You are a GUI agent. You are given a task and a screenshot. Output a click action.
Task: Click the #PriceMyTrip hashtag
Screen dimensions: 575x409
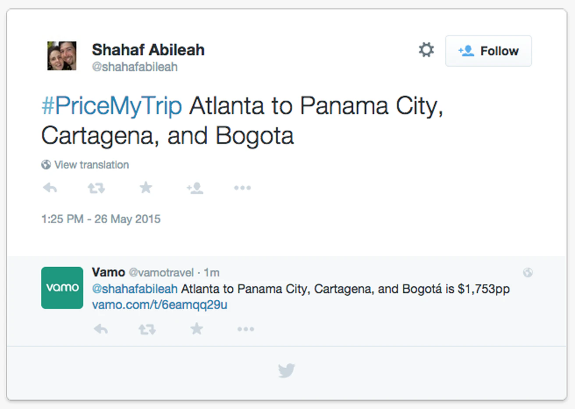click(x=112, y=106)
